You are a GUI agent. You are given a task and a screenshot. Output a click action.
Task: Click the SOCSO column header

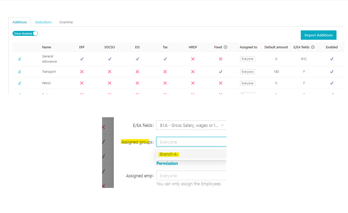(x=110, y=47)
